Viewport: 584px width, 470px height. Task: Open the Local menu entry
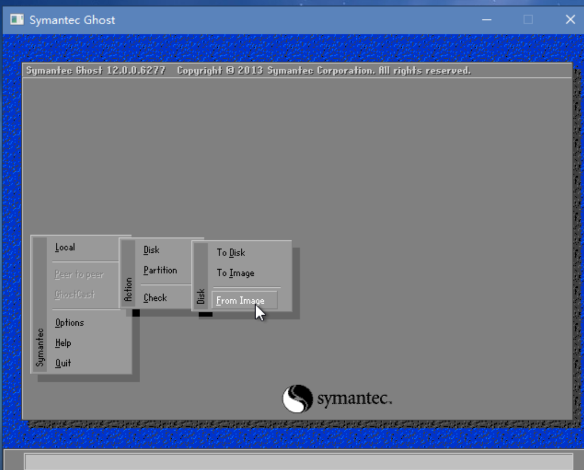coord(65,247)
